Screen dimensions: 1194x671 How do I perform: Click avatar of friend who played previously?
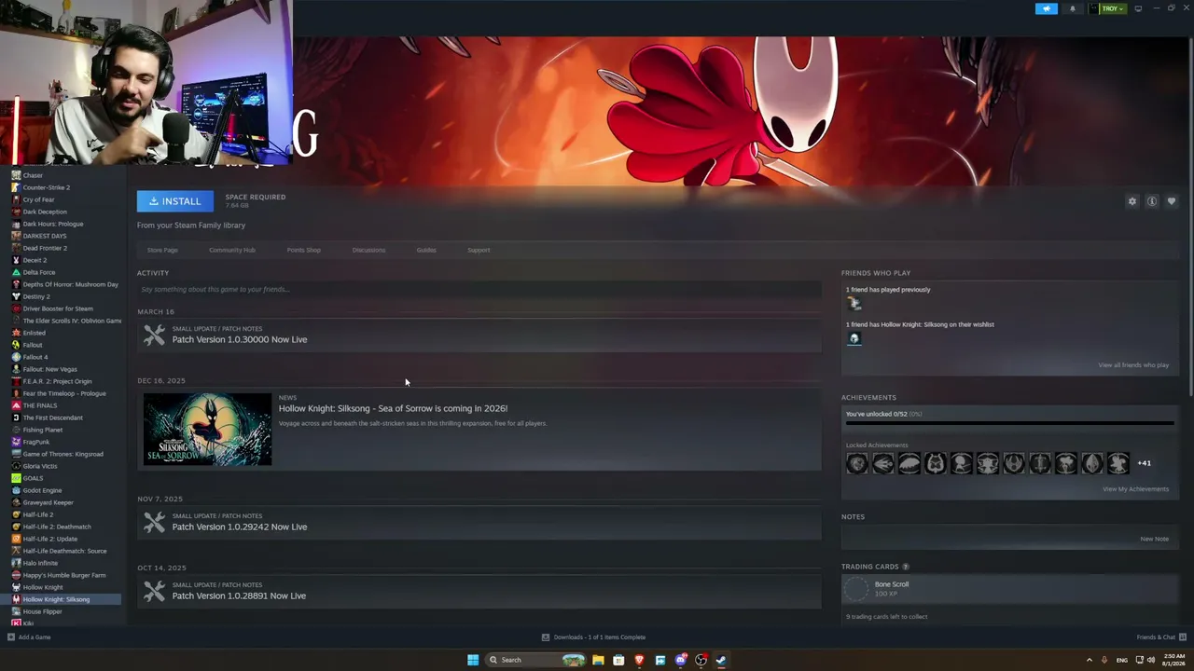click(854, 303)
